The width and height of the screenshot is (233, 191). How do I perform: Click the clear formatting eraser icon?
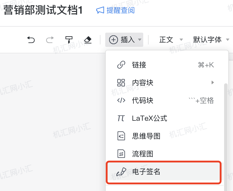88,40
